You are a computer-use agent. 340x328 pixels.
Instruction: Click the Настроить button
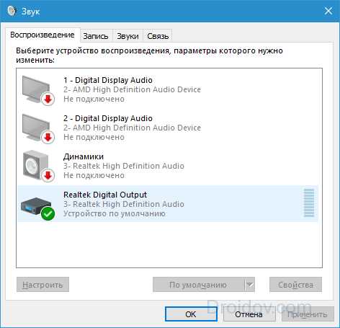(x=42, y=285)
